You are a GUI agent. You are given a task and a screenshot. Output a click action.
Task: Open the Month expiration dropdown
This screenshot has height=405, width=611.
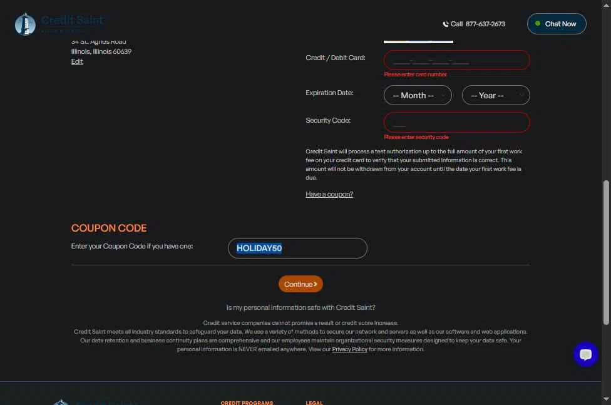click(418, 95)
